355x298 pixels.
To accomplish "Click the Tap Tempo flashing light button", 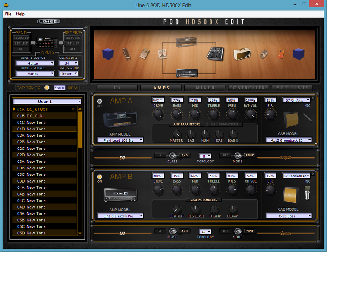I will click(x=47, y=88).
